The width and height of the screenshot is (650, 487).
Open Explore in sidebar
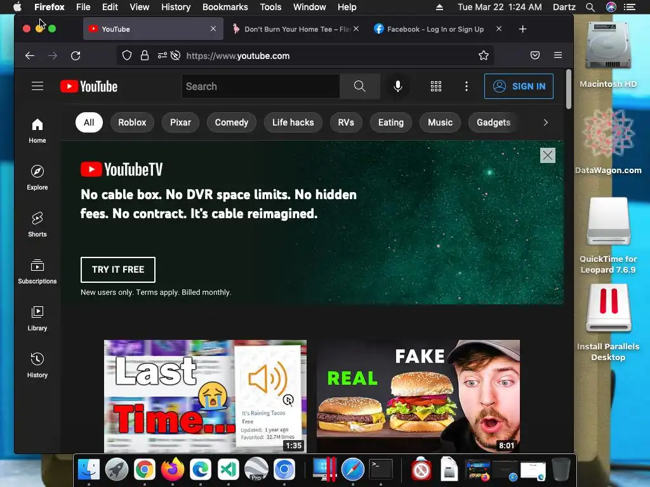tap(37, 178)
